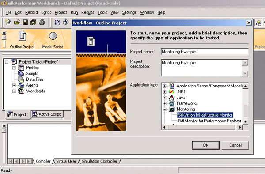Click the Workloads tree icon

[21, 91]
